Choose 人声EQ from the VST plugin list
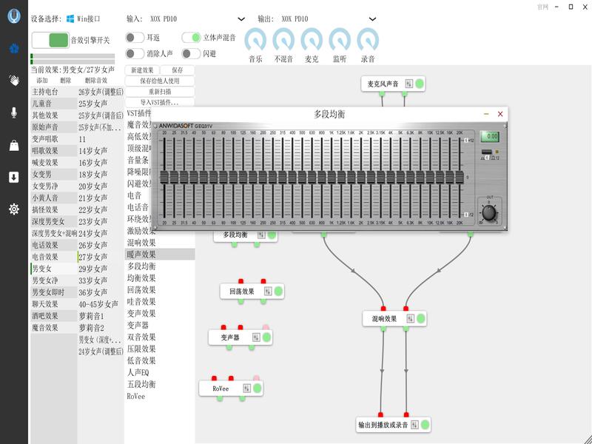 tap(138, 372)
